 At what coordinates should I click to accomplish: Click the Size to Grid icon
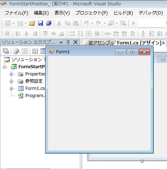click(x=97, y=33)
